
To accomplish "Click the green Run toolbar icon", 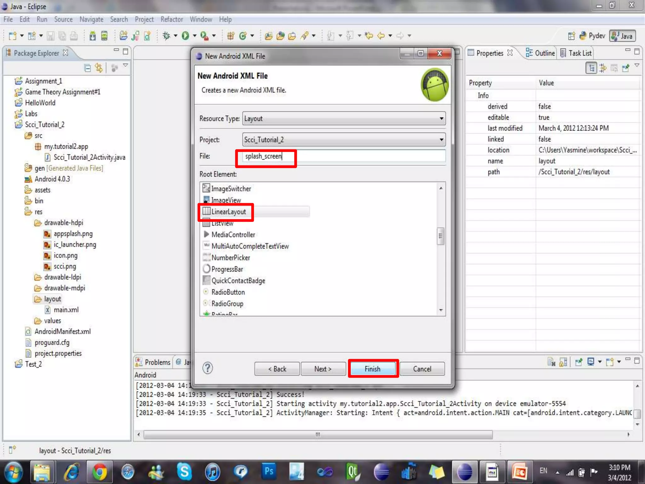I will (186, 36).
